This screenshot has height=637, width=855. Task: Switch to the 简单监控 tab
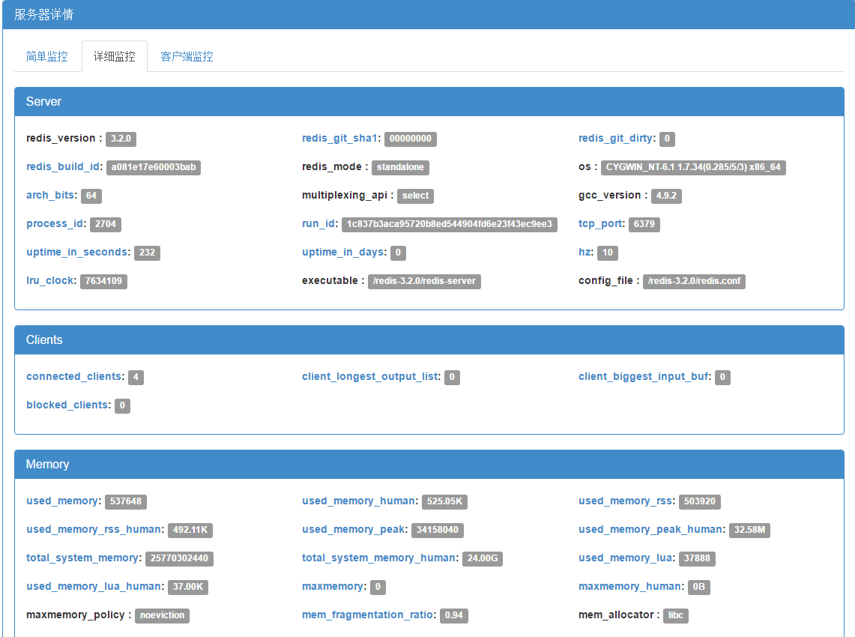47,56
